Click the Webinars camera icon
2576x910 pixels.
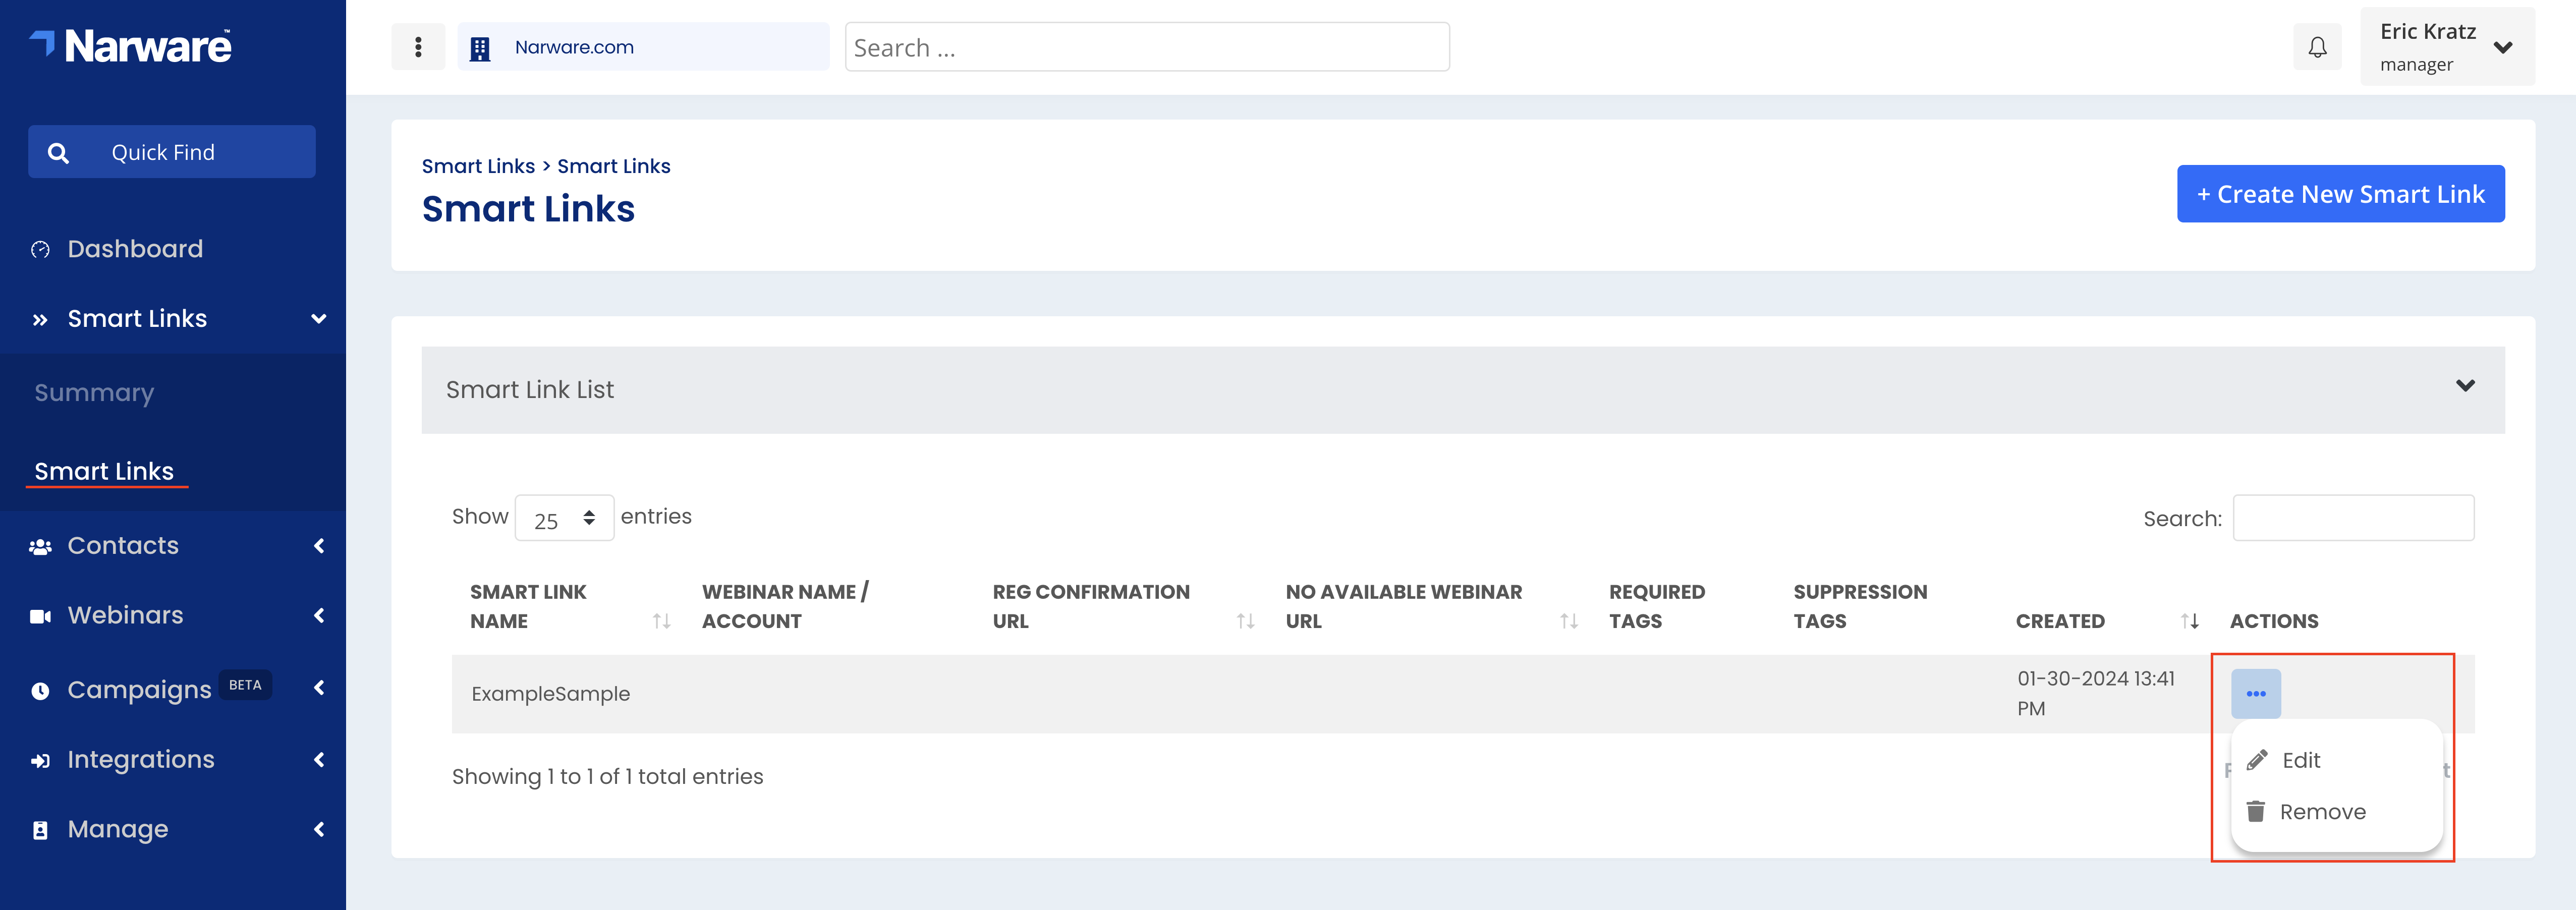[40, 616]
